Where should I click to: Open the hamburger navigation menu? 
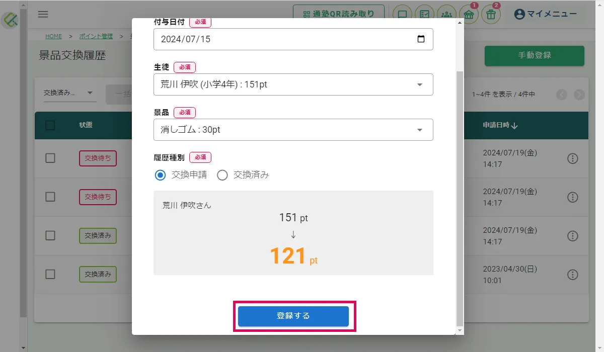(43, 14)
